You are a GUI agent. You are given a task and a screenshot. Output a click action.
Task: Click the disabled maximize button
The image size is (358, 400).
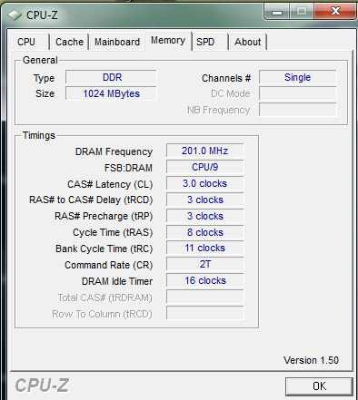pyautogui.click(x=302, y=12)
